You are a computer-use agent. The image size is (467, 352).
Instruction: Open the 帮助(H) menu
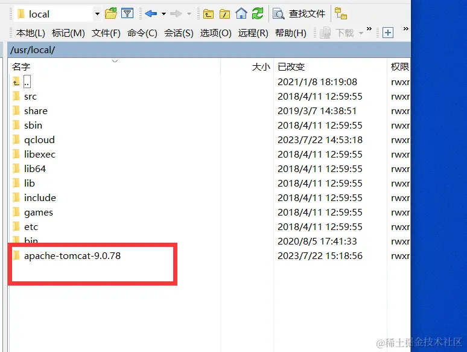(291, 33)
